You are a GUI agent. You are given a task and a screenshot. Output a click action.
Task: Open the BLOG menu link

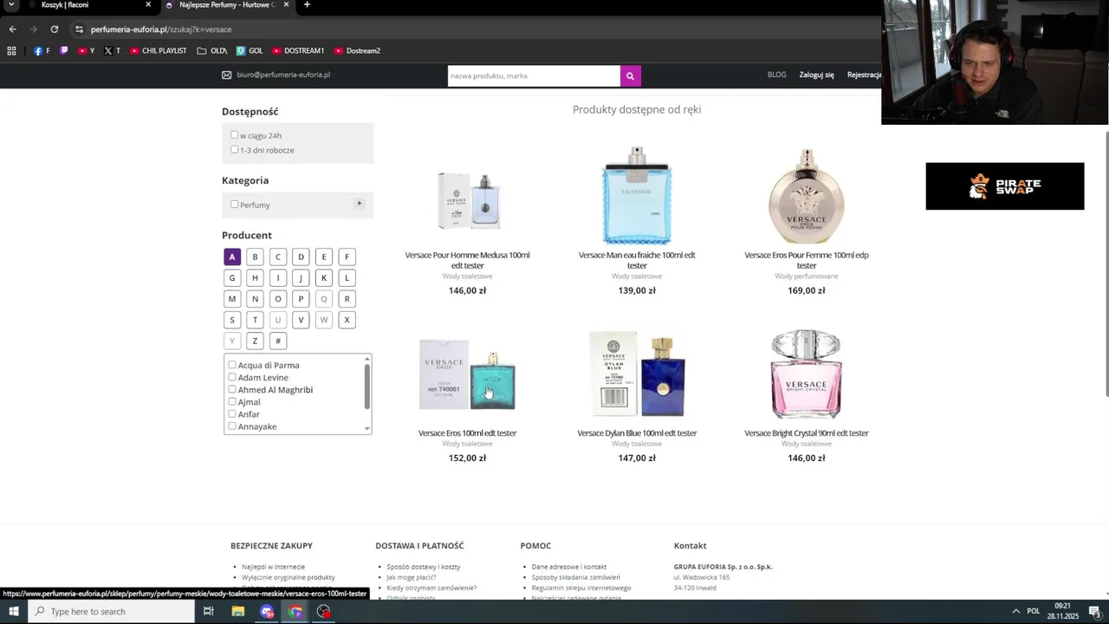776,75
